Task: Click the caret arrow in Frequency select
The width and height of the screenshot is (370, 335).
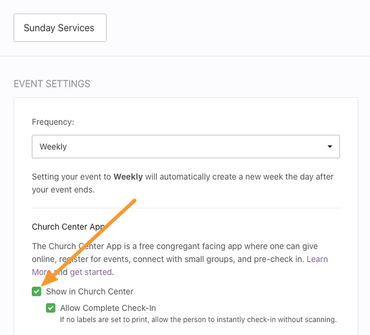Action: [330, 146]
